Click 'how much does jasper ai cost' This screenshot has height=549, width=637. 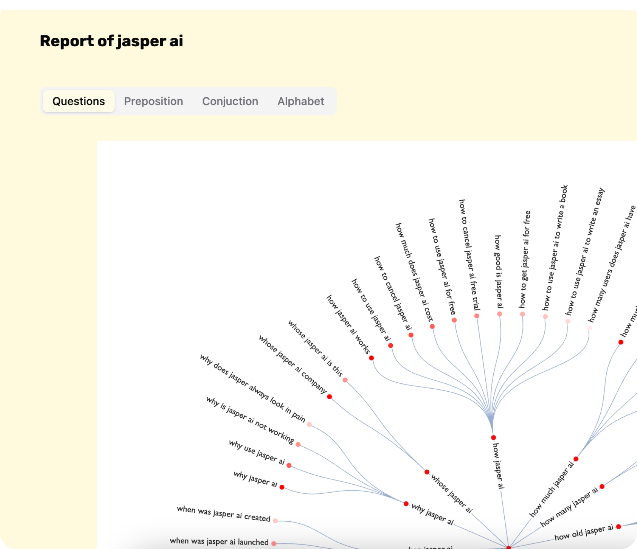(x=414, y=272)
